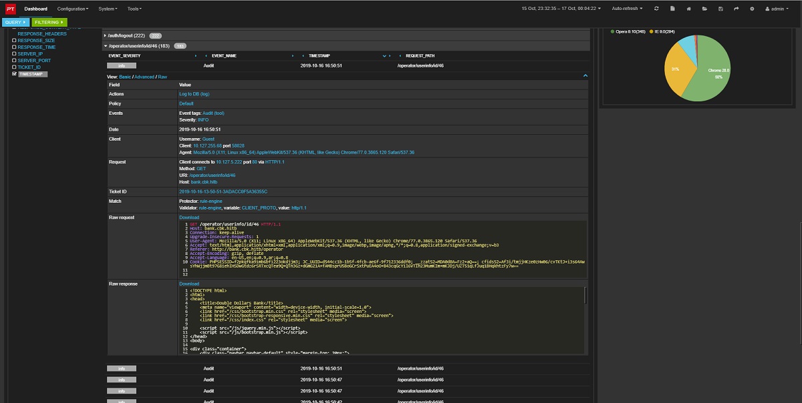This screenshot has height=403, width=802.
Task: Enable the SERVER_PORT field checkbox
Action: [x=14, y=61]
